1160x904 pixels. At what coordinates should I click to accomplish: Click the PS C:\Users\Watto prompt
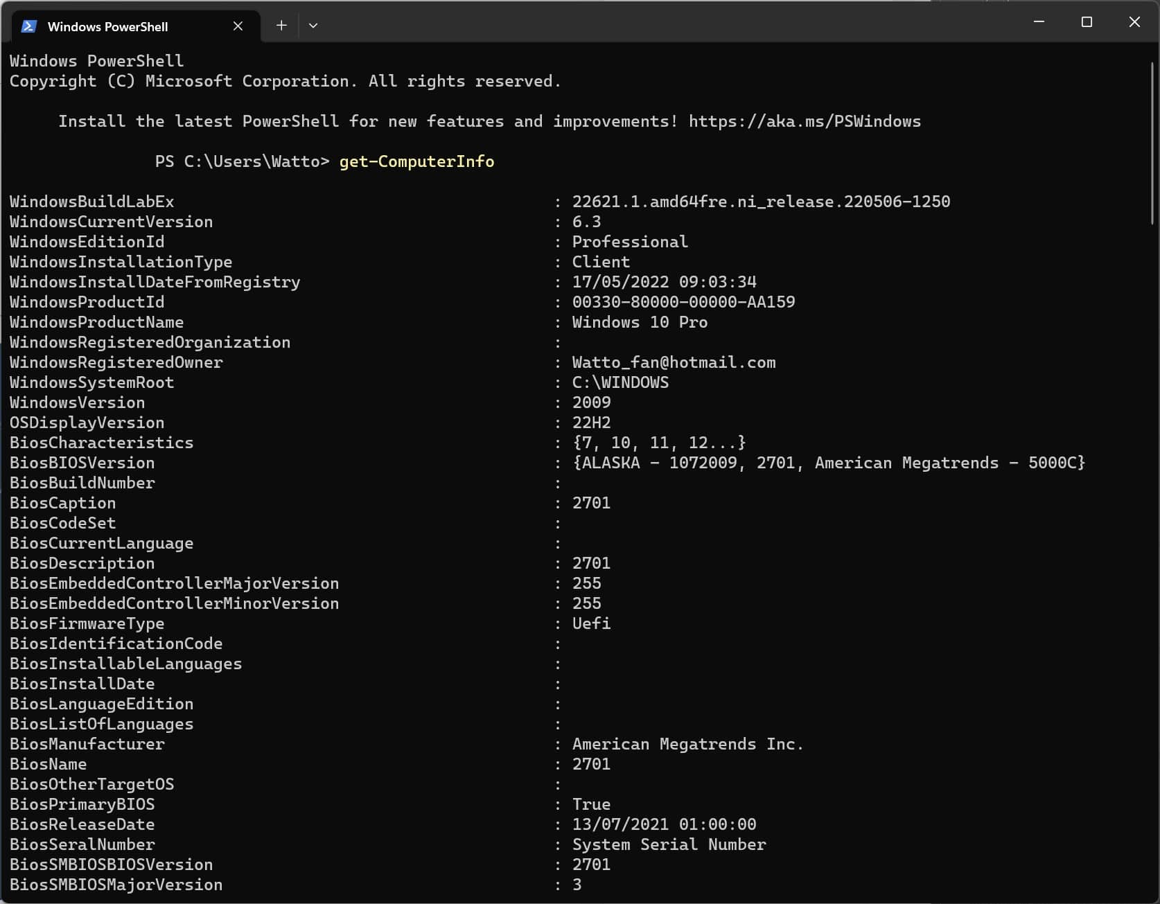(x=242, y=162)
